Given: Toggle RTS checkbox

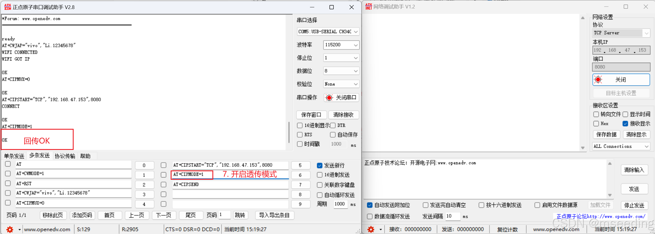Looking at the screenshot, I should [x=300, y=135].
